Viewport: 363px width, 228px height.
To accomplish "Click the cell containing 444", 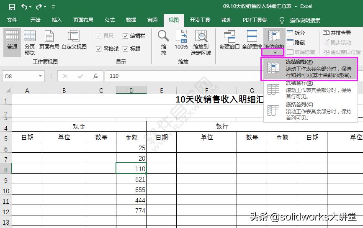I will point(131,200).
